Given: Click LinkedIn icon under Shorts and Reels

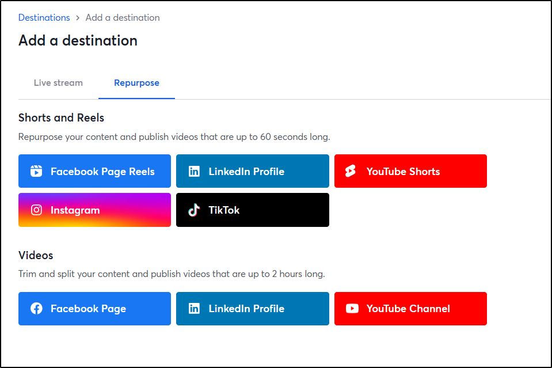Looking at the screenshot, I should click(194, 171).
